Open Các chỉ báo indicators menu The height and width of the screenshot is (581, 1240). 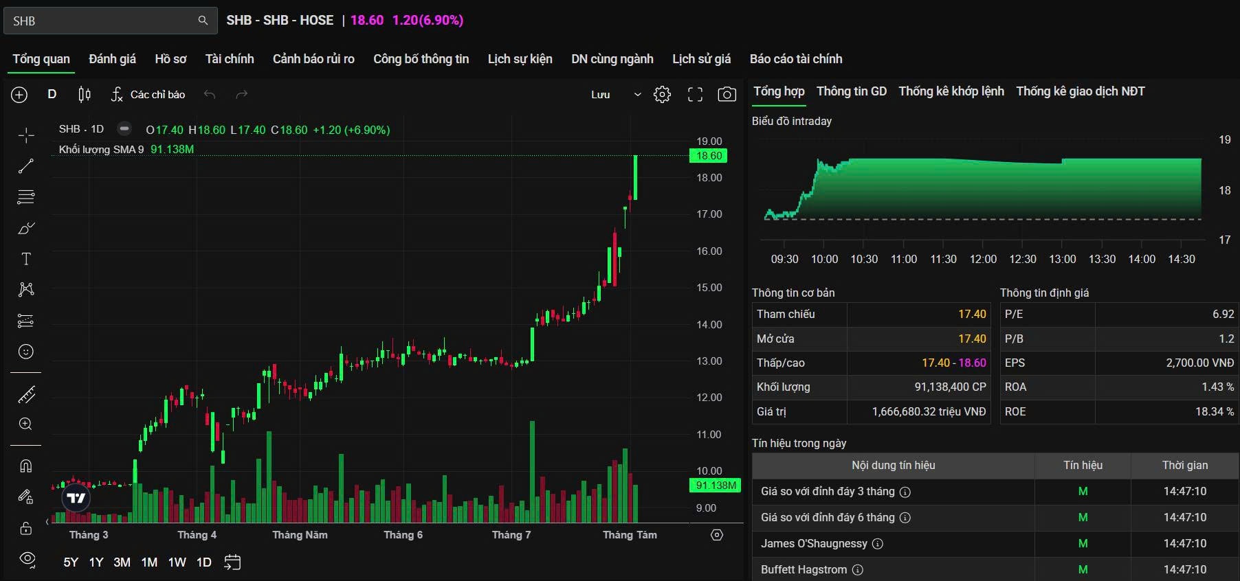pos(148,95)
